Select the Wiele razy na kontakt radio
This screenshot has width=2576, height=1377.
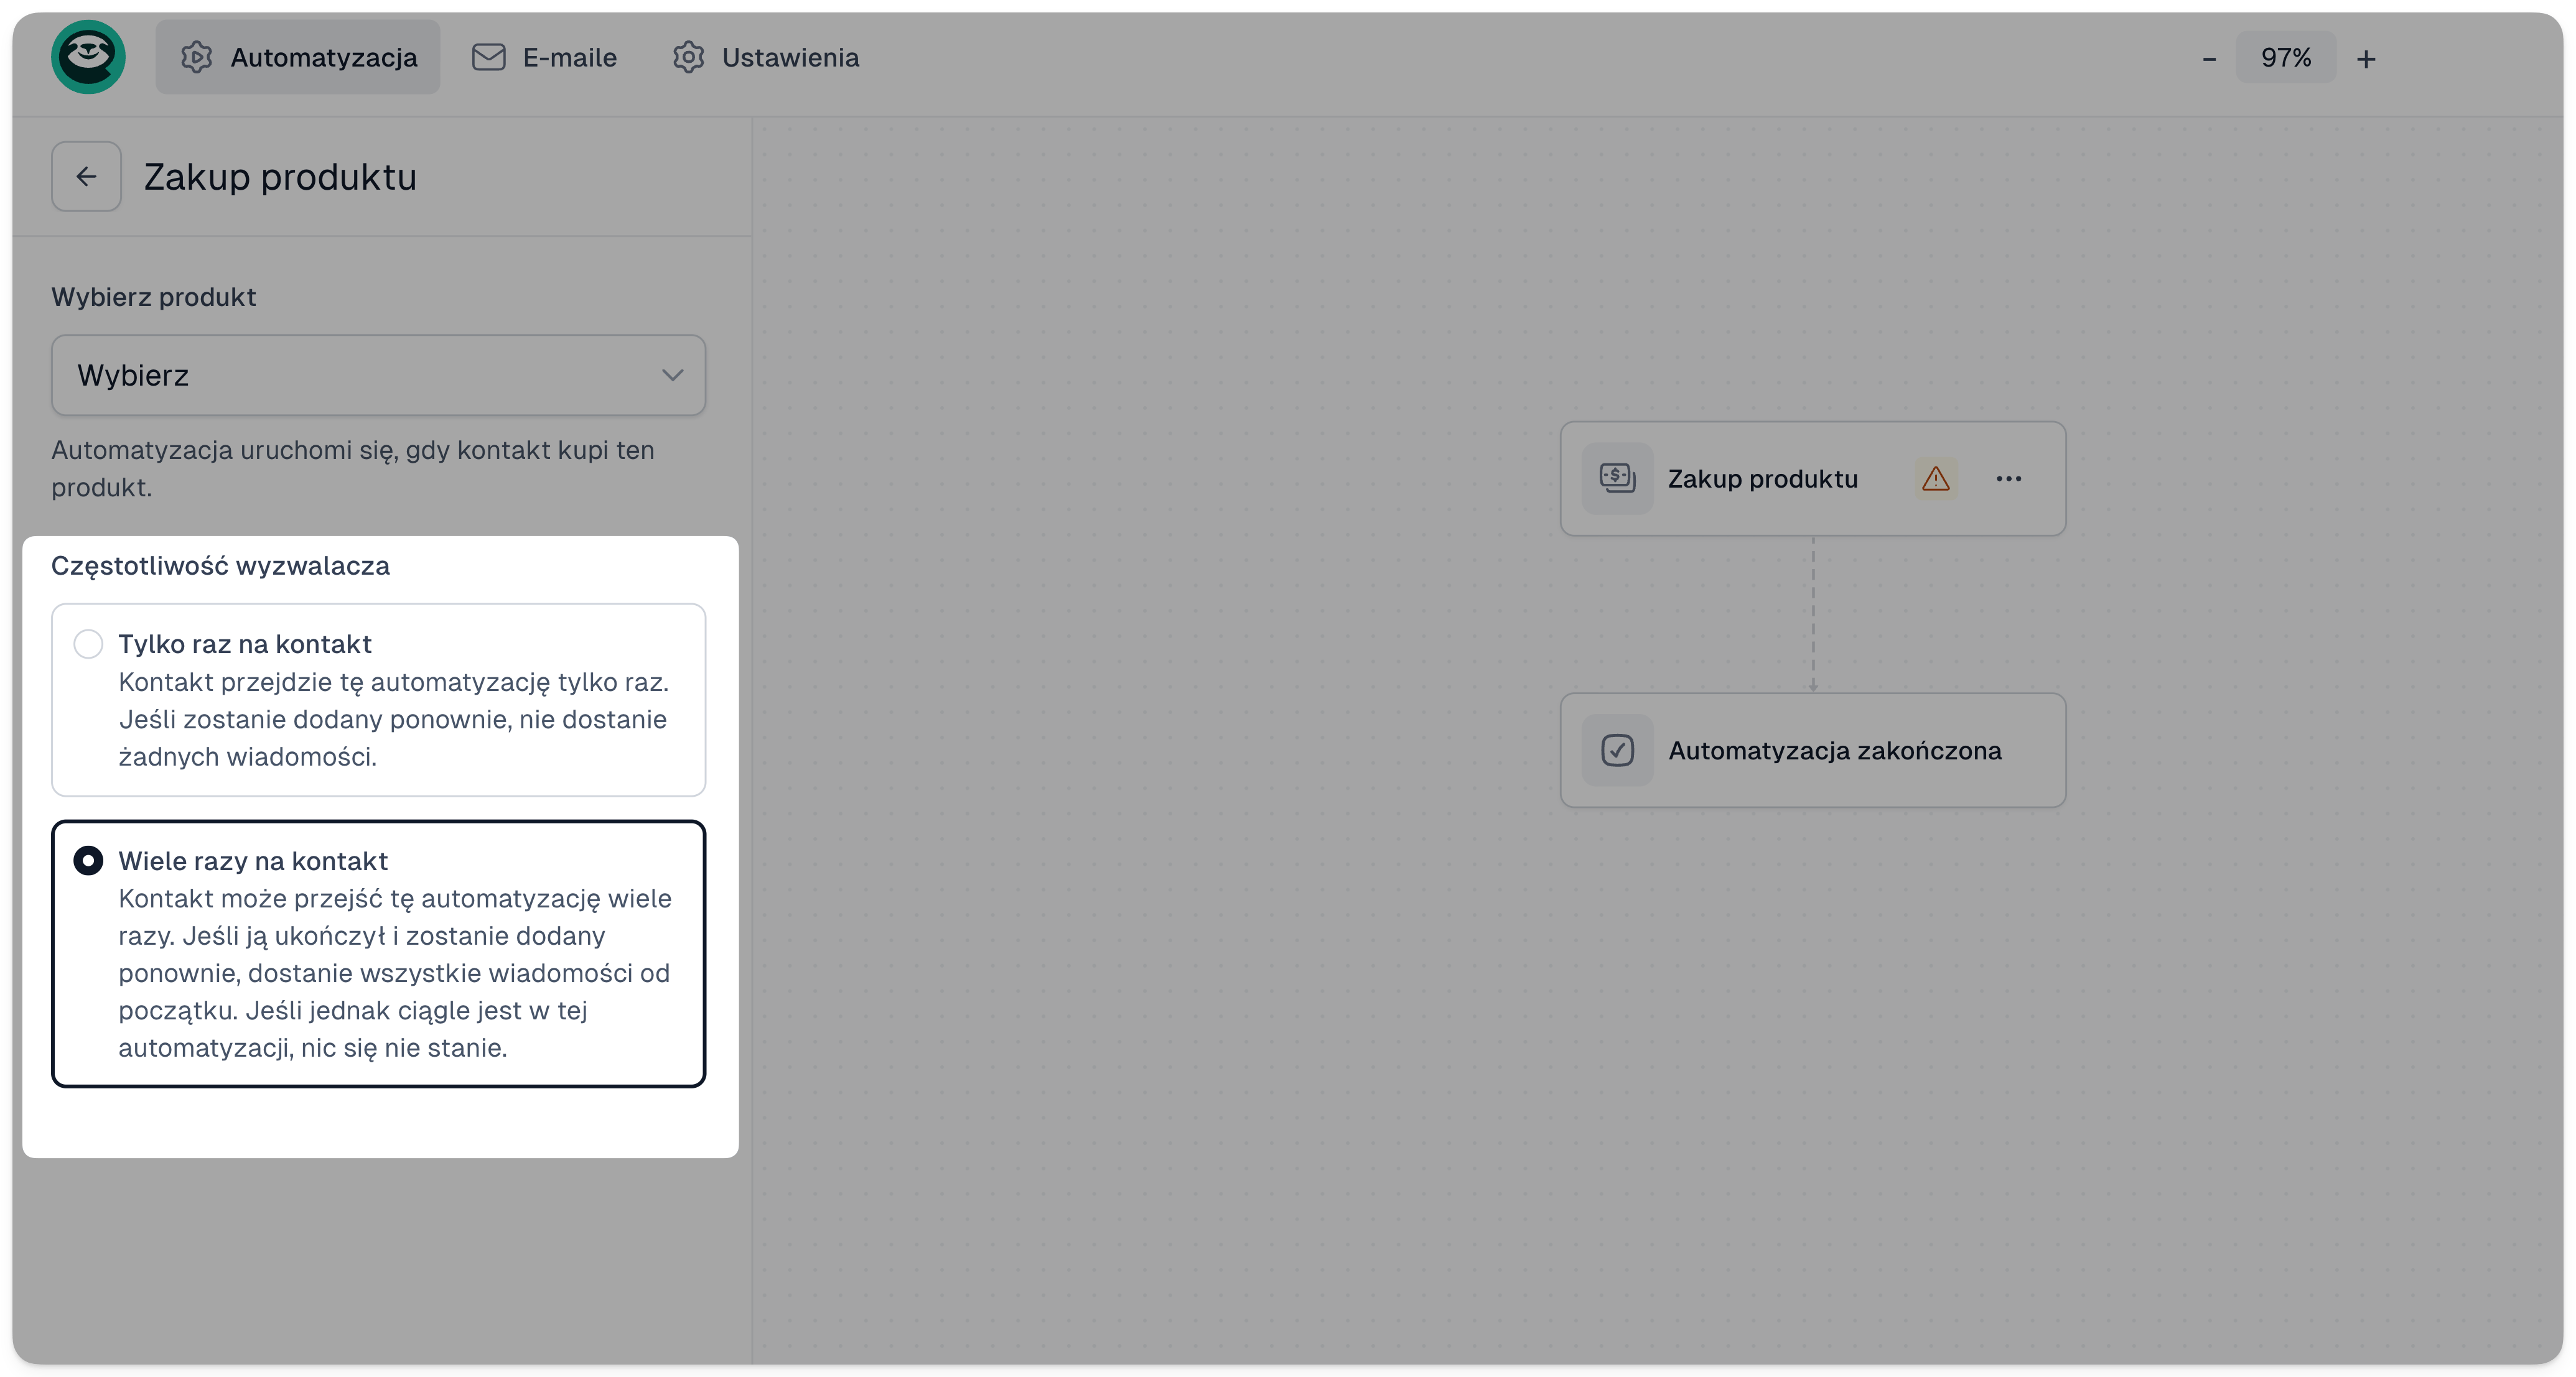point(88,860)
